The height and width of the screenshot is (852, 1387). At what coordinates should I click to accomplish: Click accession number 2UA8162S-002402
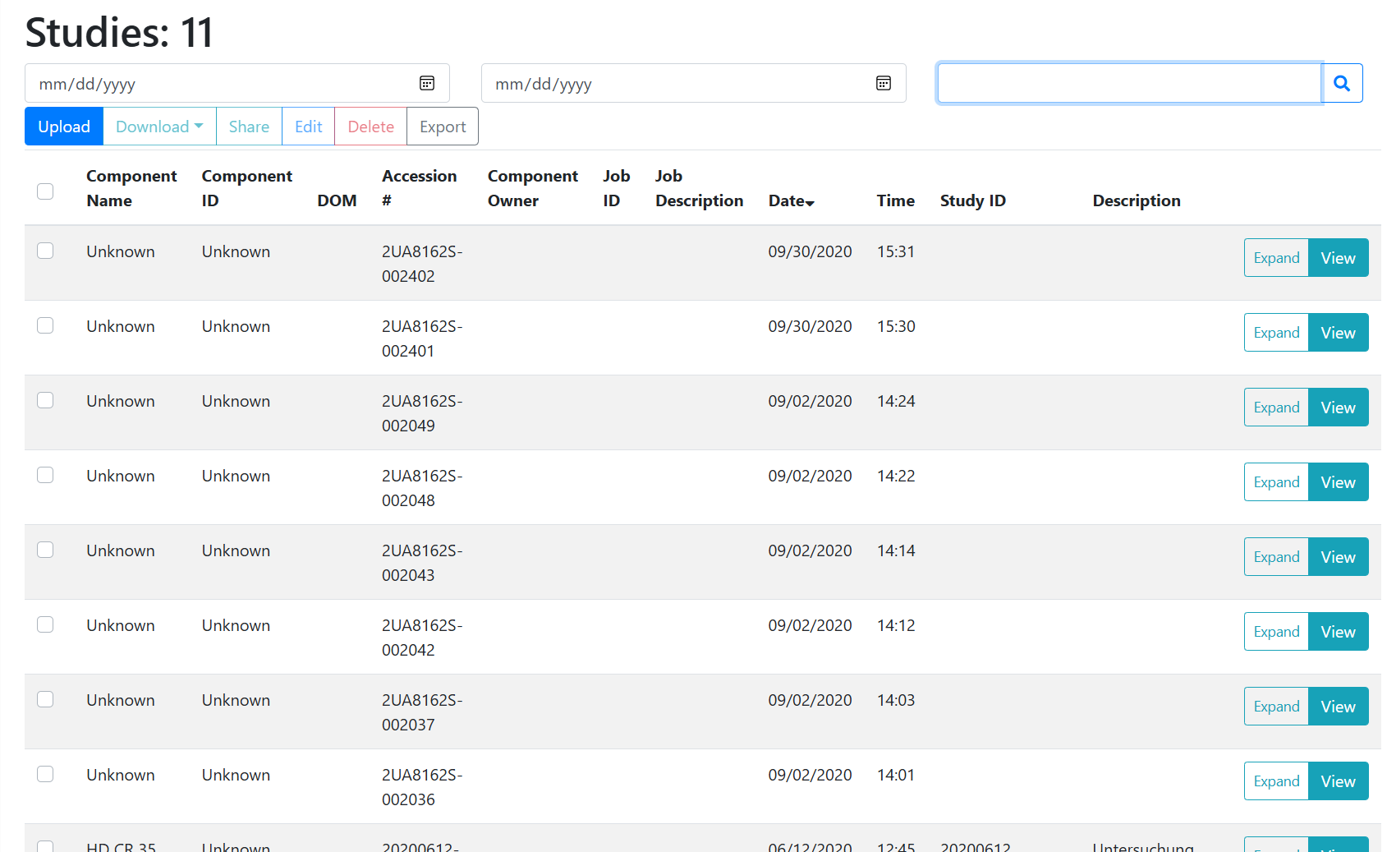pyautogui.click(x=422, y=264)
